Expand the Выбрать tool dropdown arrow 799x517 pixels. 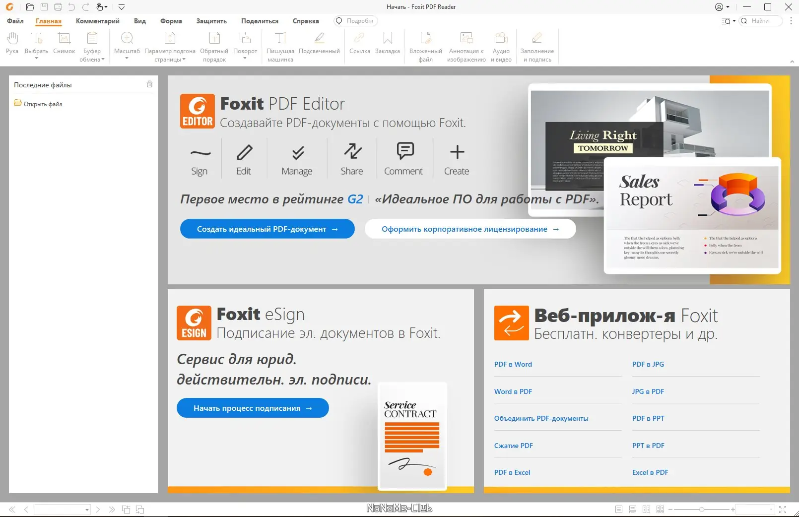pos(36,59)
